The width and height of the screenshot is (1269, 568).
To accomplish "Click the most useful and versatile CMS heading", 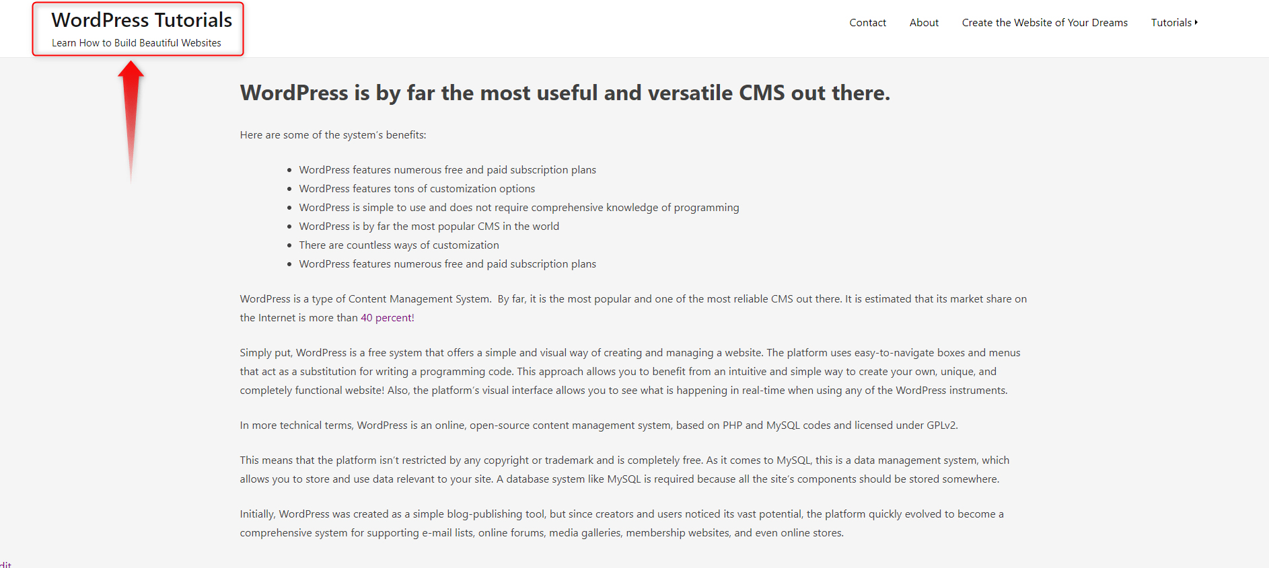I will click(565, 93).
